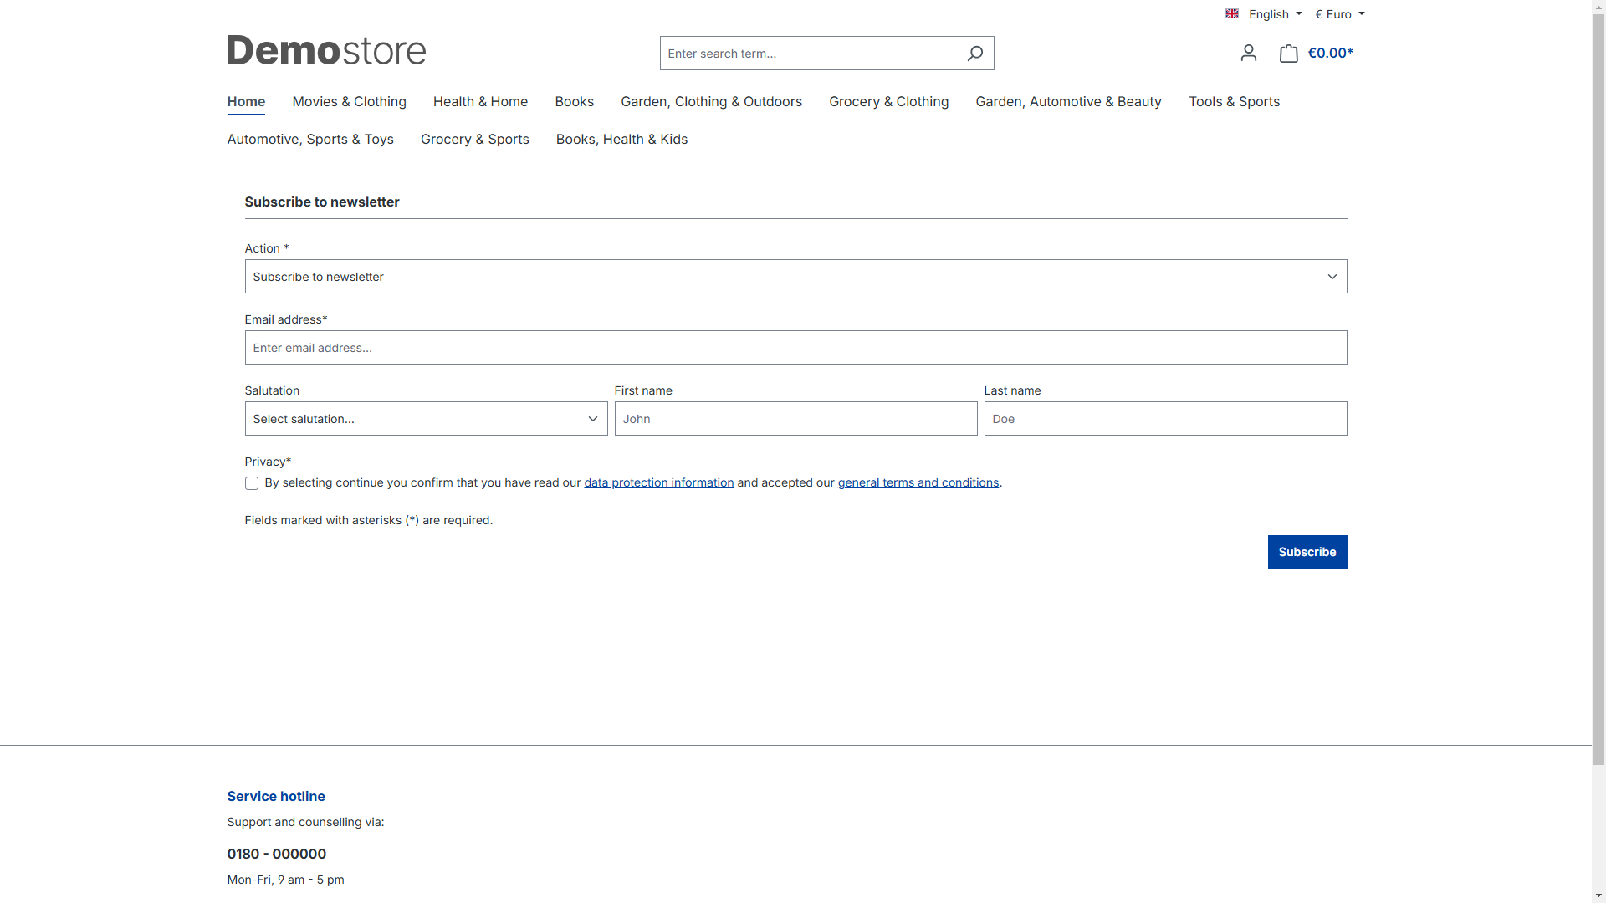The width and height of the screenshot is (1606, 903).
Task: Open the general terms and conditions link
Action: tap(918, 483)
